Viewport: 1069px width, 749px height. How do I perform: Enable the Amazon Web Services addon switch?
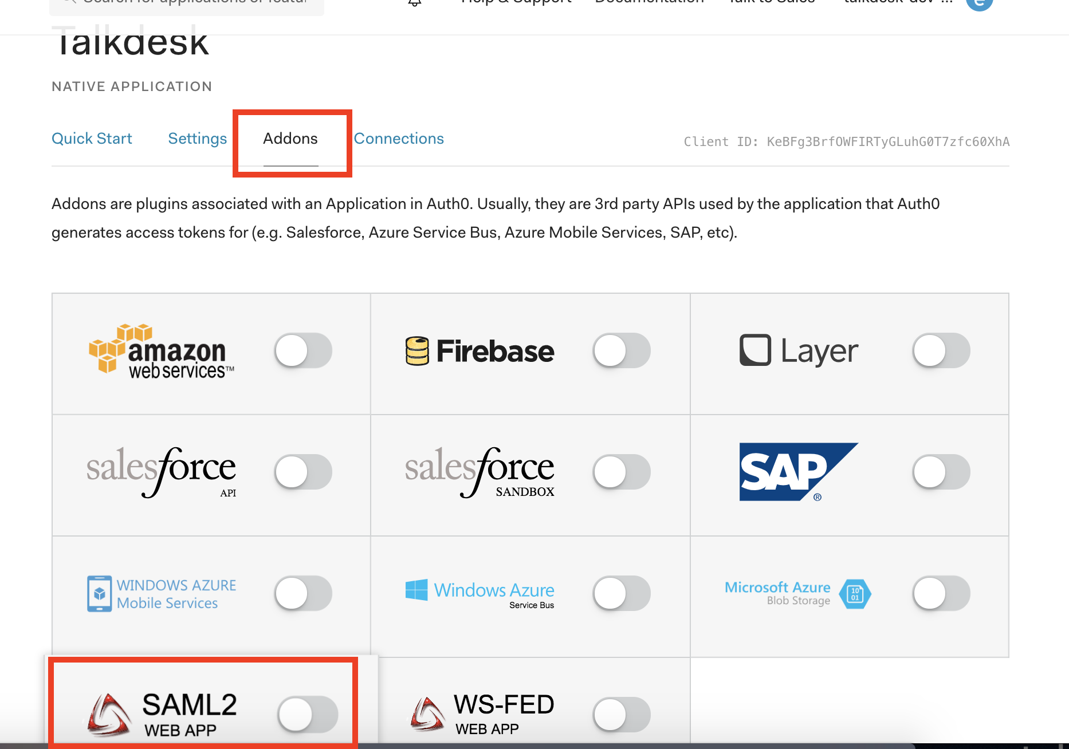coord(304,350)
